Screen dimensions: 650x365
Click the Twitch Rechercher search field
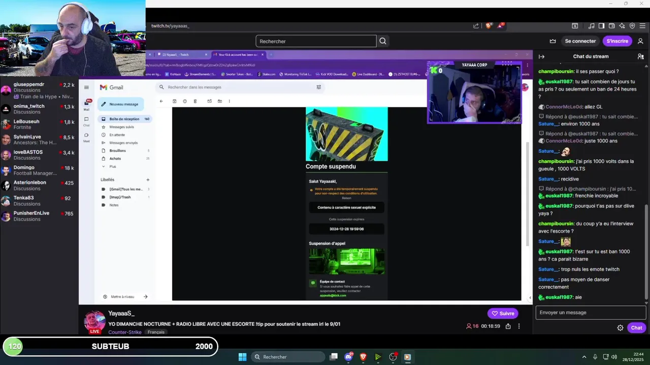pos(316,41)
